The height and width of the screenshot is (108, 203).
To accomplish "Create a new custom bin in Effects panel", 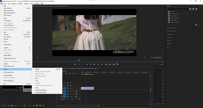I will 196,25.
